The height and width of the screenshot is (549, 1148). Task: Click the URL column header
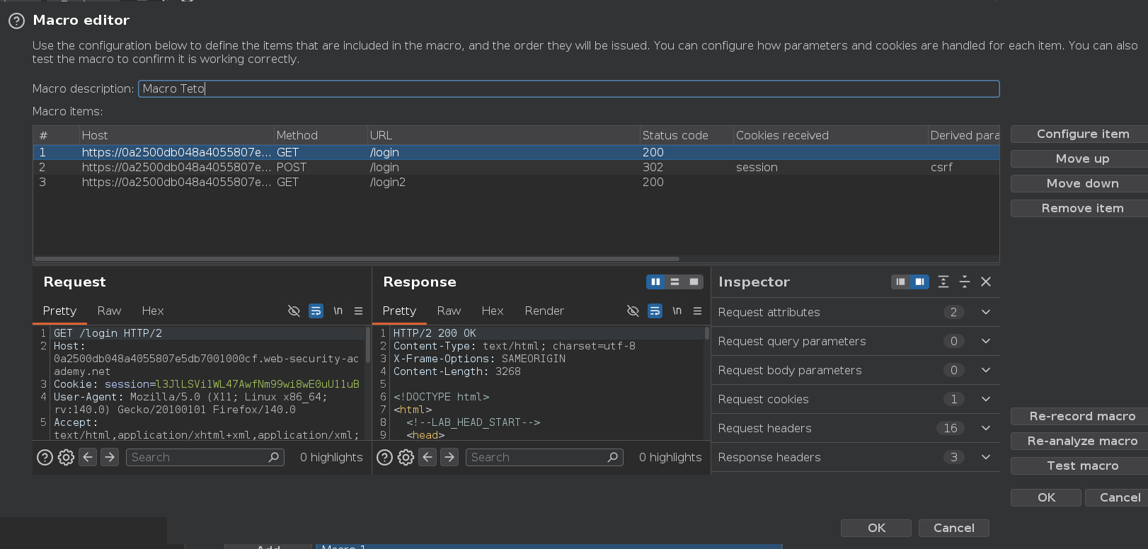[503, 136]
